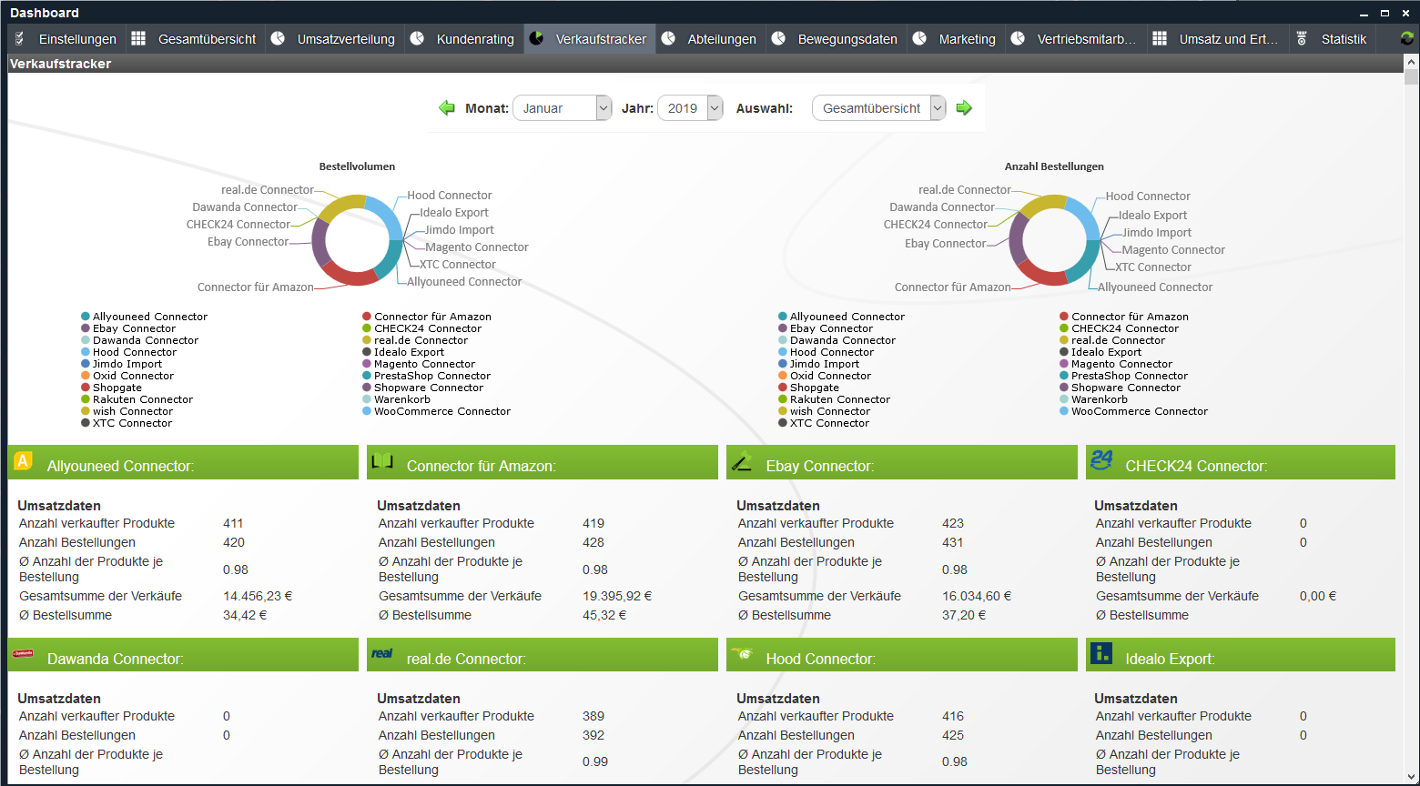Open the Einstellungen tab

tap(66, 39)
